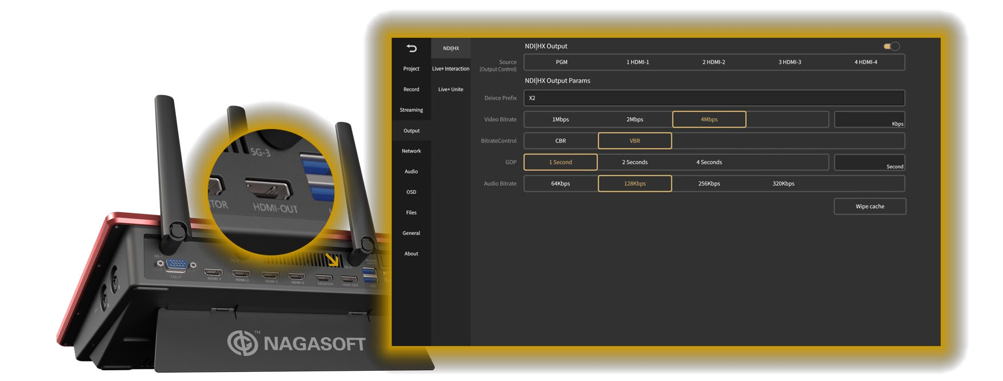Open the OSD menu item

pos(411,192)
